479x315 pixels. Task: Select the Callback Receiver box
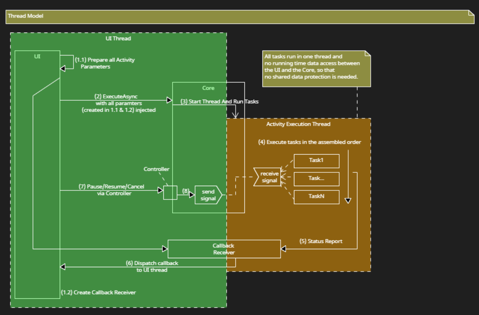[x=224, y=249]
